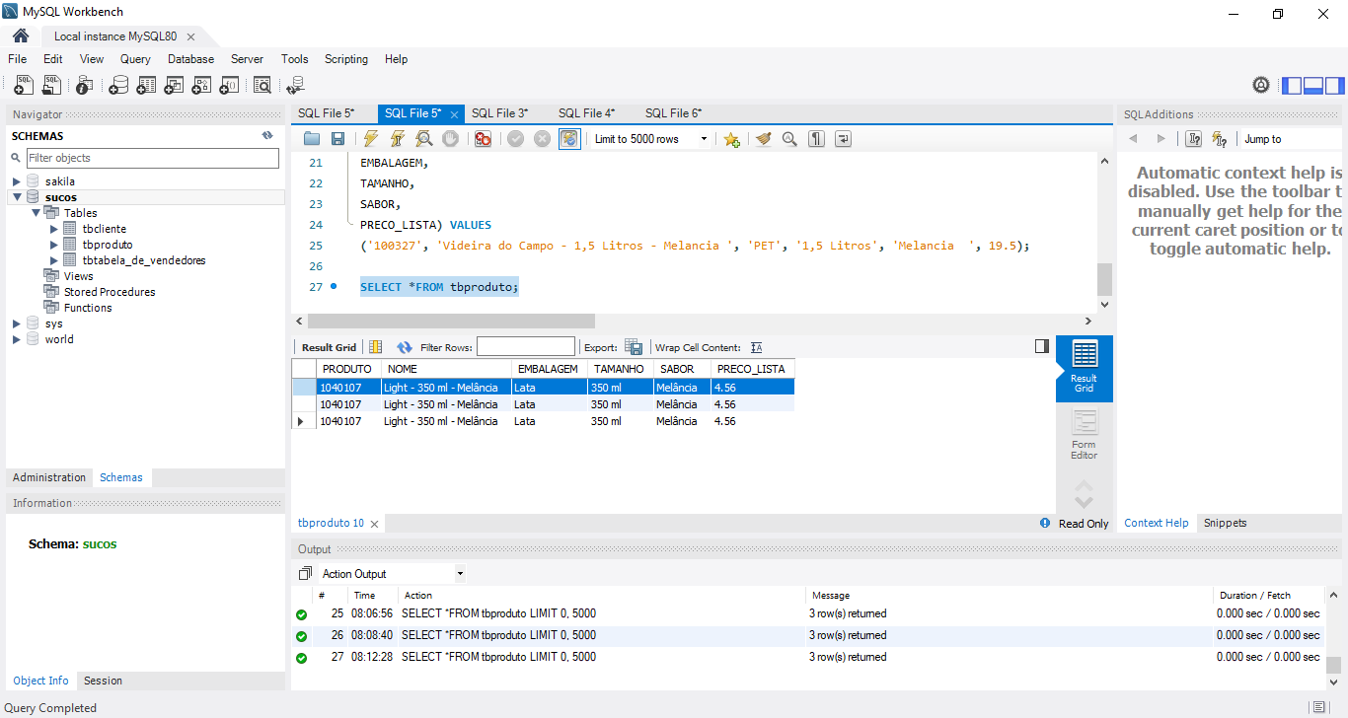Open the Session info tab

pos(103,681)
